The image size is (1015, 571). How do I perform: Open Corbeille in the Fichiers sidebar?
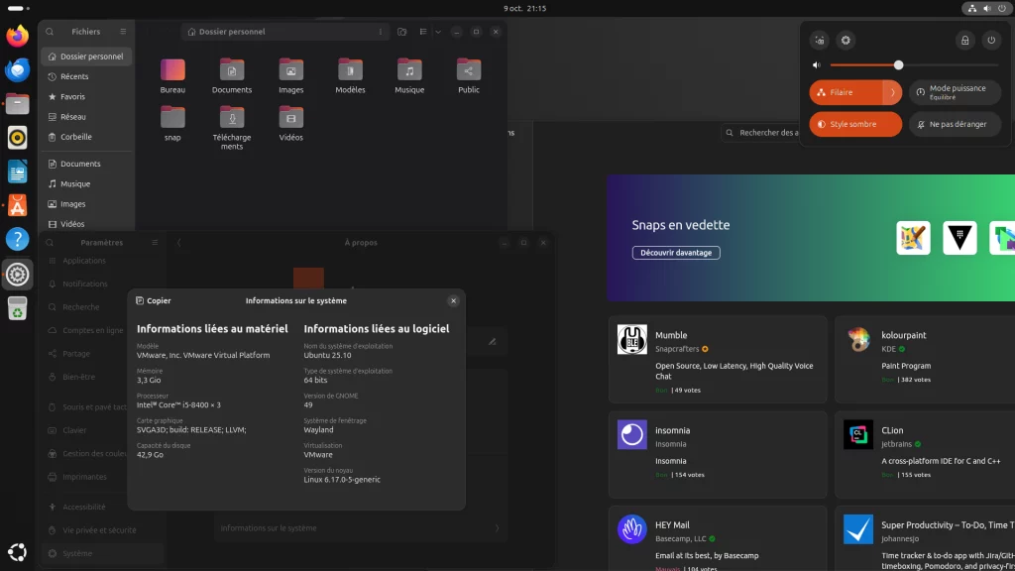75,137
